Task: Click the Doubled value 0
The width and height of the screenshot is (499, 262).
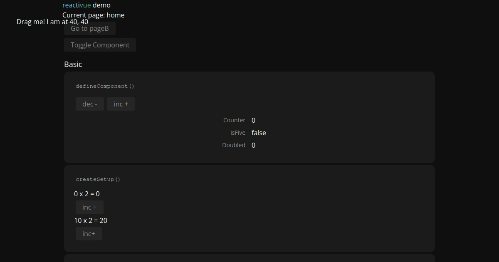Action: click(254, 145)
